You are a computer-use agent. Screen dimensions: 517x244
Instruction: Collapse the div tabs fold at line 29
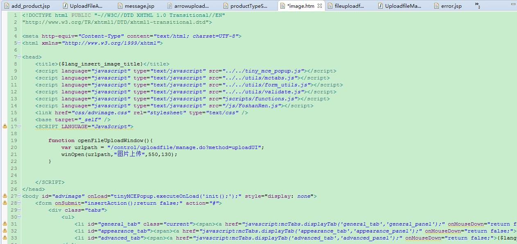(x=19, y=210)
